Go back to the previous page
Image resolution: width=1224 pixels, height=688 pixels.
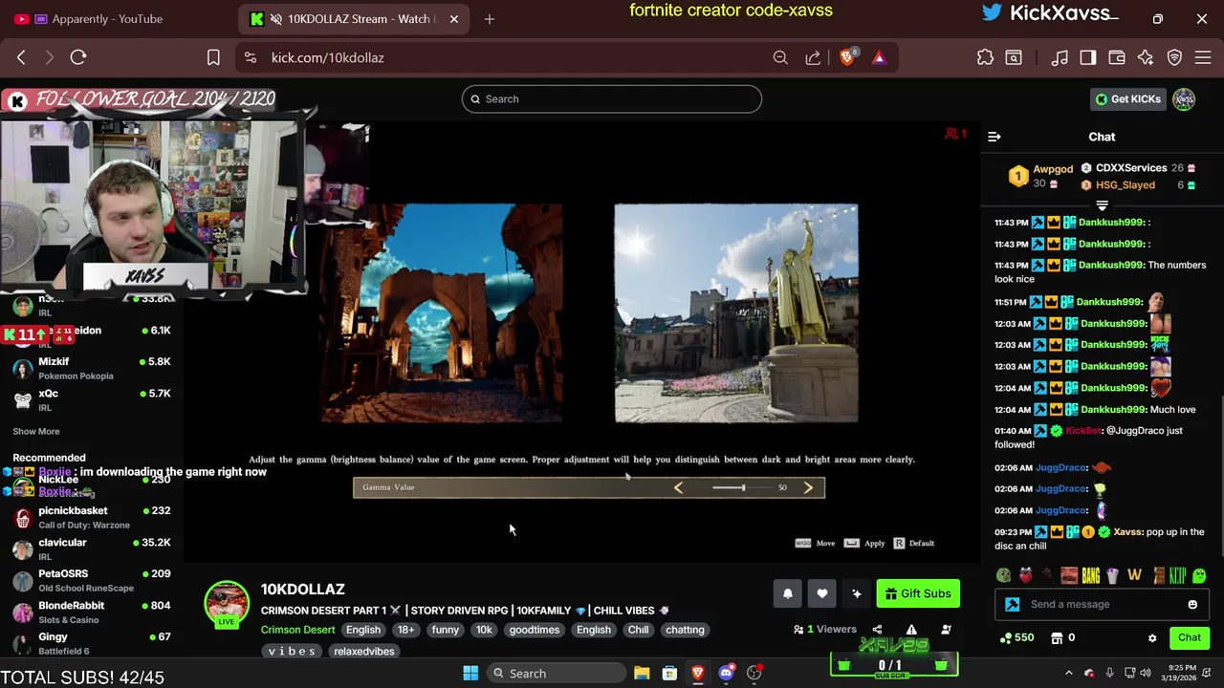pyautogui.click(x=21, y=57)
